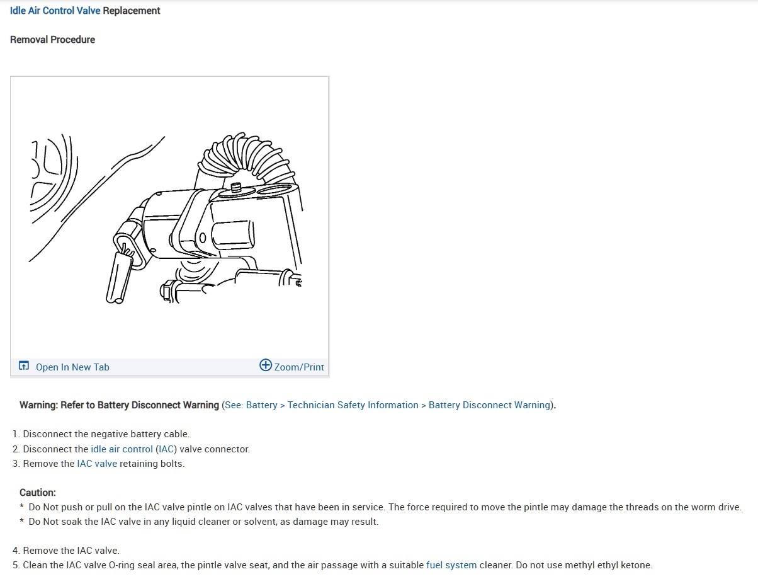
Task: Click the Zoom/Print plus-circle icon
Action: pyautogui.click(x=266, y=365)
